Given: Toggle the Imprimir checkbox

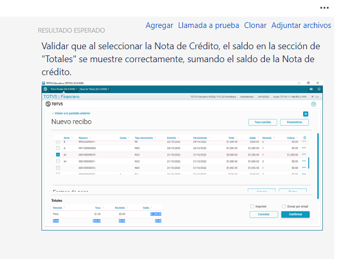Looking at the screenshot, I should coord(252,206).
